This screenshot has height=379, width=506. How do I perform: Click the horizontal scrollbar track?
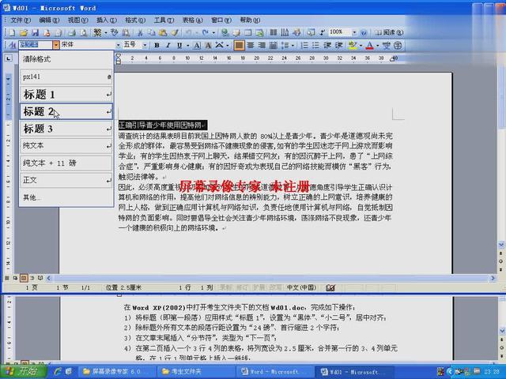click(271, 278)
